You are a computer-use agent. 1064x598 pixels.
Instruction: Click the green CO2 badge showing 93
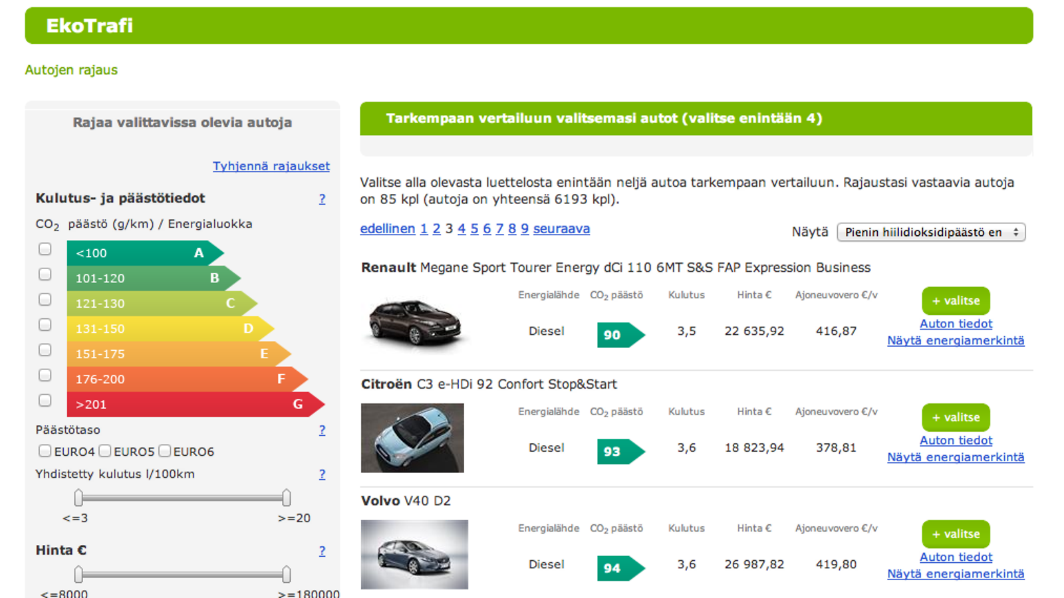[x=620, y=452]
